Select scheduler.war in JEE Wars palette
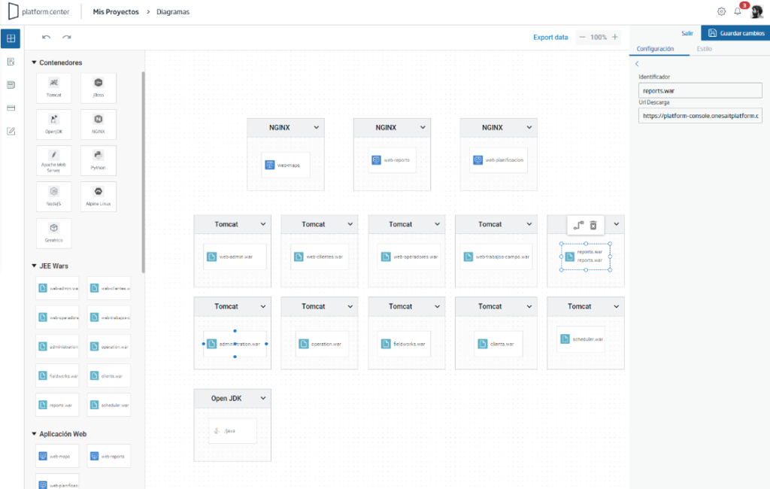The height and width of the screenshot is (489, 770). click(109, 405)
